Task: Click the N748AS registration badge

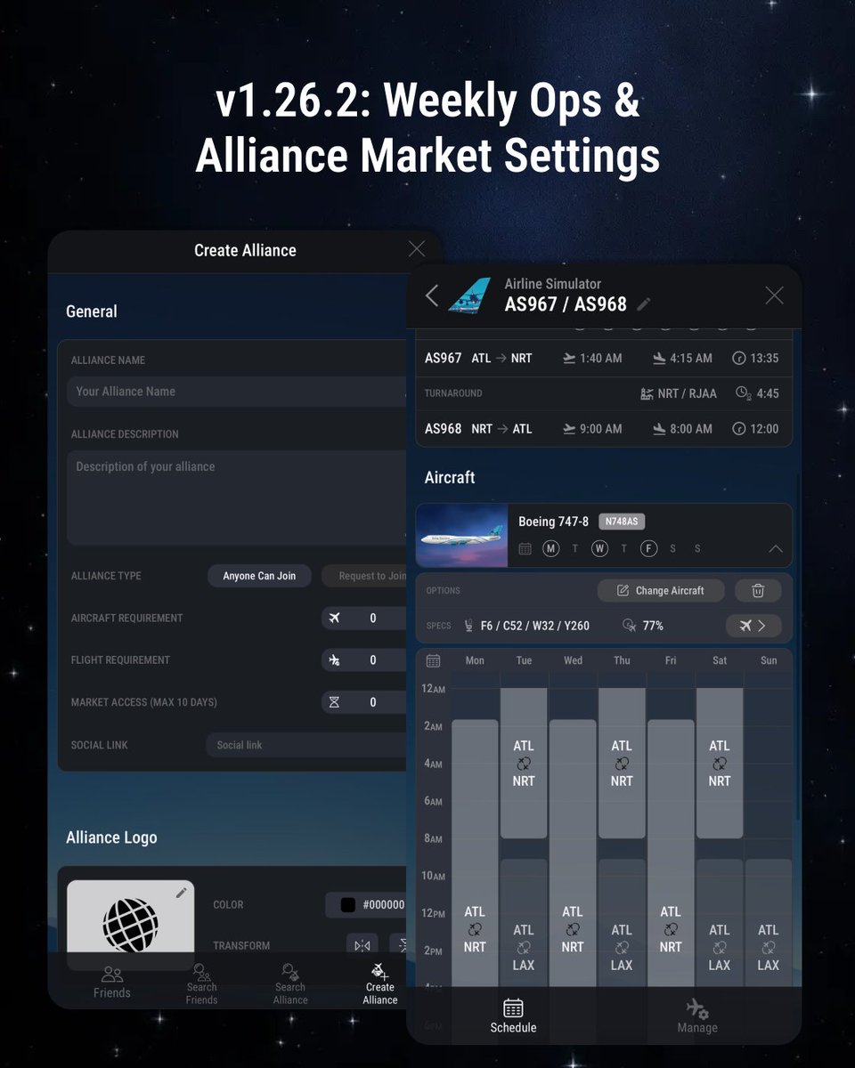Action: [623, 522]
